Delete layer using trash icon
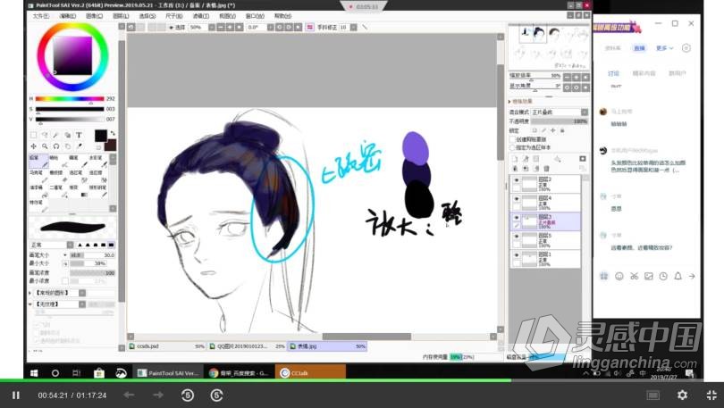This screenshot has height=408, width=724. (547, 168)
